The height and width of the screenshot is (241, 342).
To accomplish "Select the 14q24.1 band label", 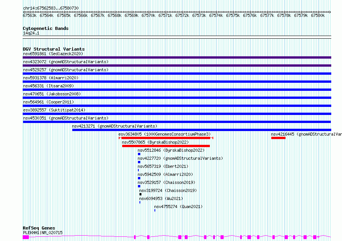I will click(x=31, y=33).
